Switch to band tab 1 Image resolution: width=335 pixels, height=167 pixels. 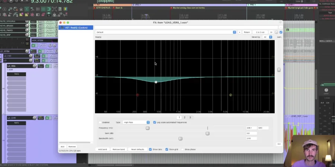179,117
